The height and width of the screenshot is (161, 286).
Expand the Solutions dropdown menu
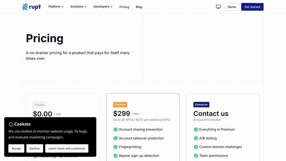78,6
